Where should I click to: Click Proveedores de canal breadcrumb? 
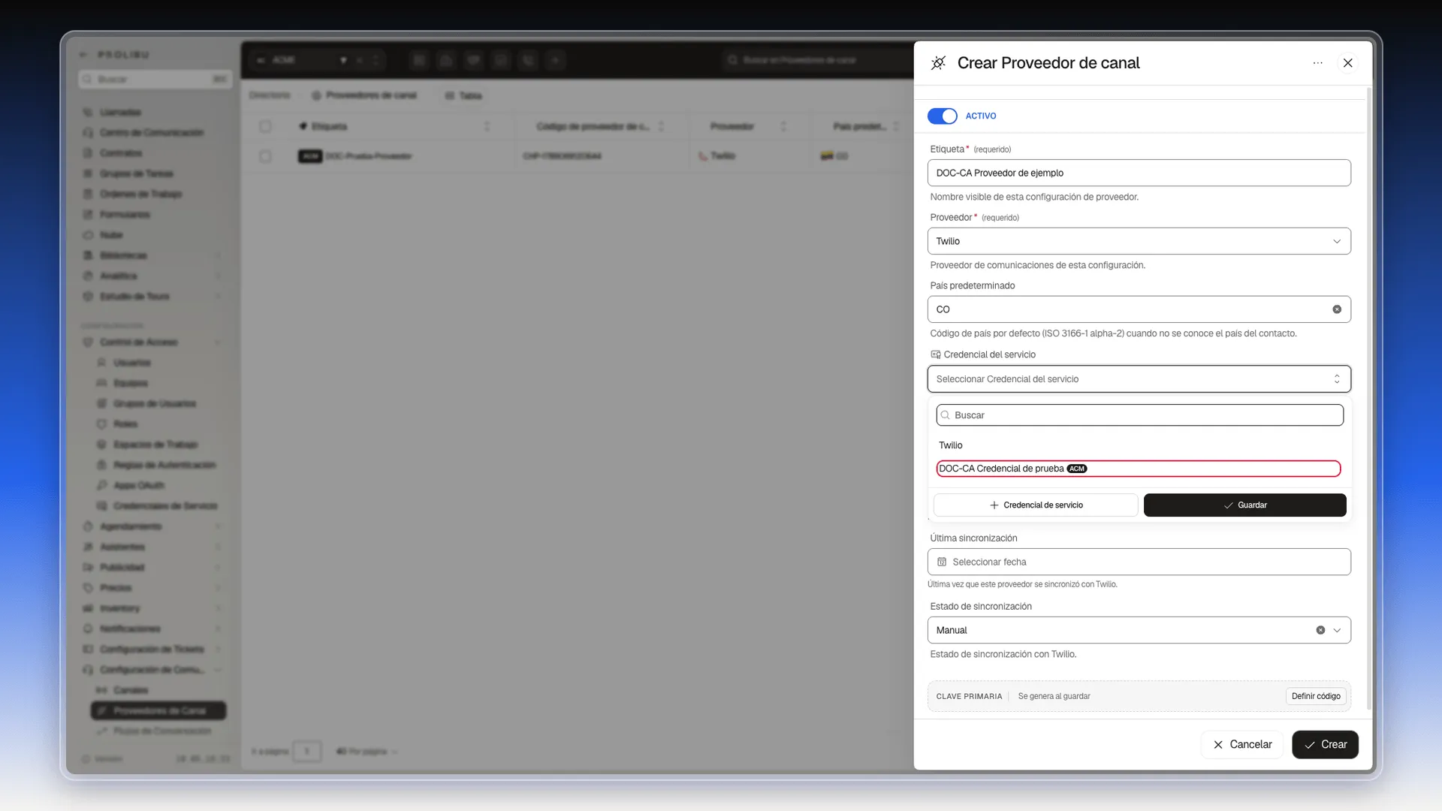click(x=364, y=95)
